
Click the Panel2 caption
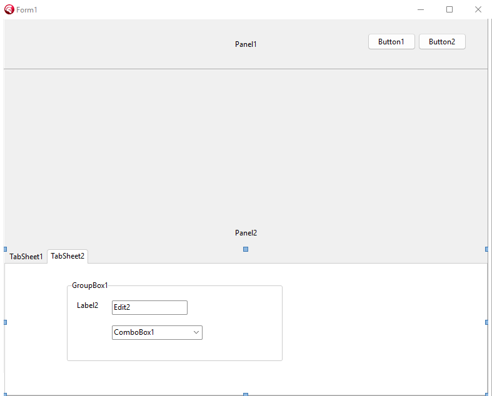coord(246,233)
